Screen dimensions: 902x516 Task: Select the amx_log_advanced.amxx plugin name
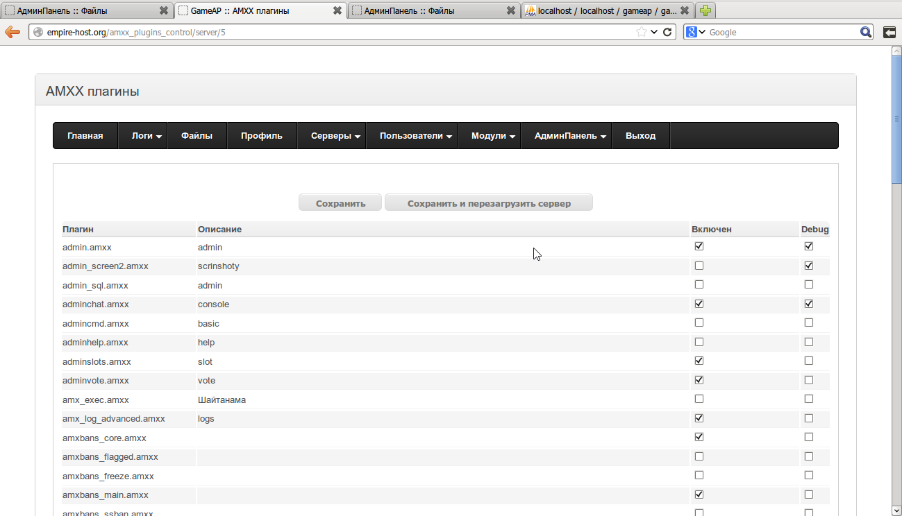(x=114, y=418)
